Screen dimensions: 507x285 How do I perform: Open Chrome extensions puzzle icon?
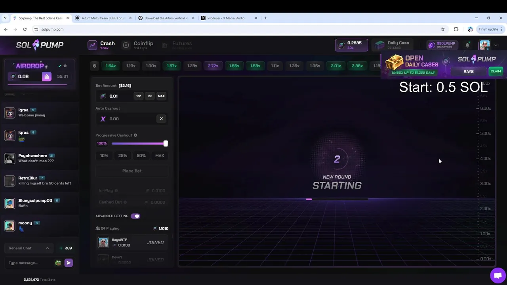(x=456, y=29)
